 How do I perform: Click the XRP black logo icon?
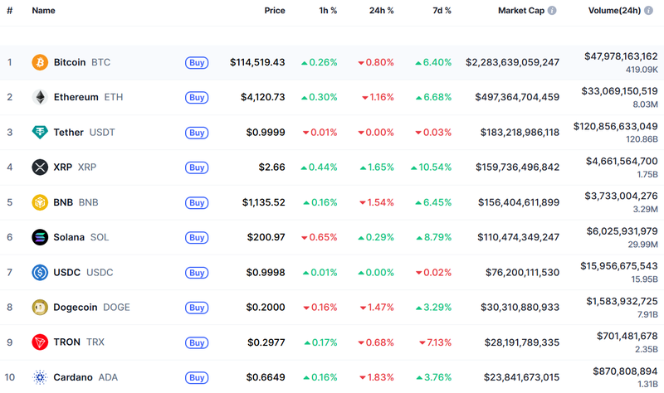[x=40, y=167]
